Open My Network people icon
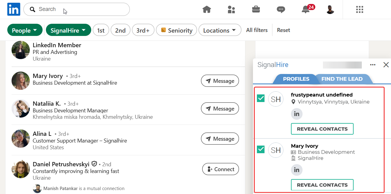The image size is (391, 194). pos(231,10)
